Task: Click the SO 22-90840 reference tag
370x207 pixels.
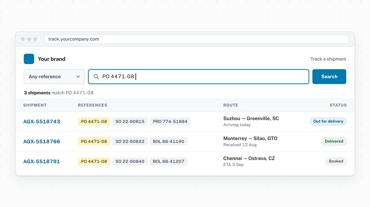Action: pyautogui.click(x=130, y=161)
